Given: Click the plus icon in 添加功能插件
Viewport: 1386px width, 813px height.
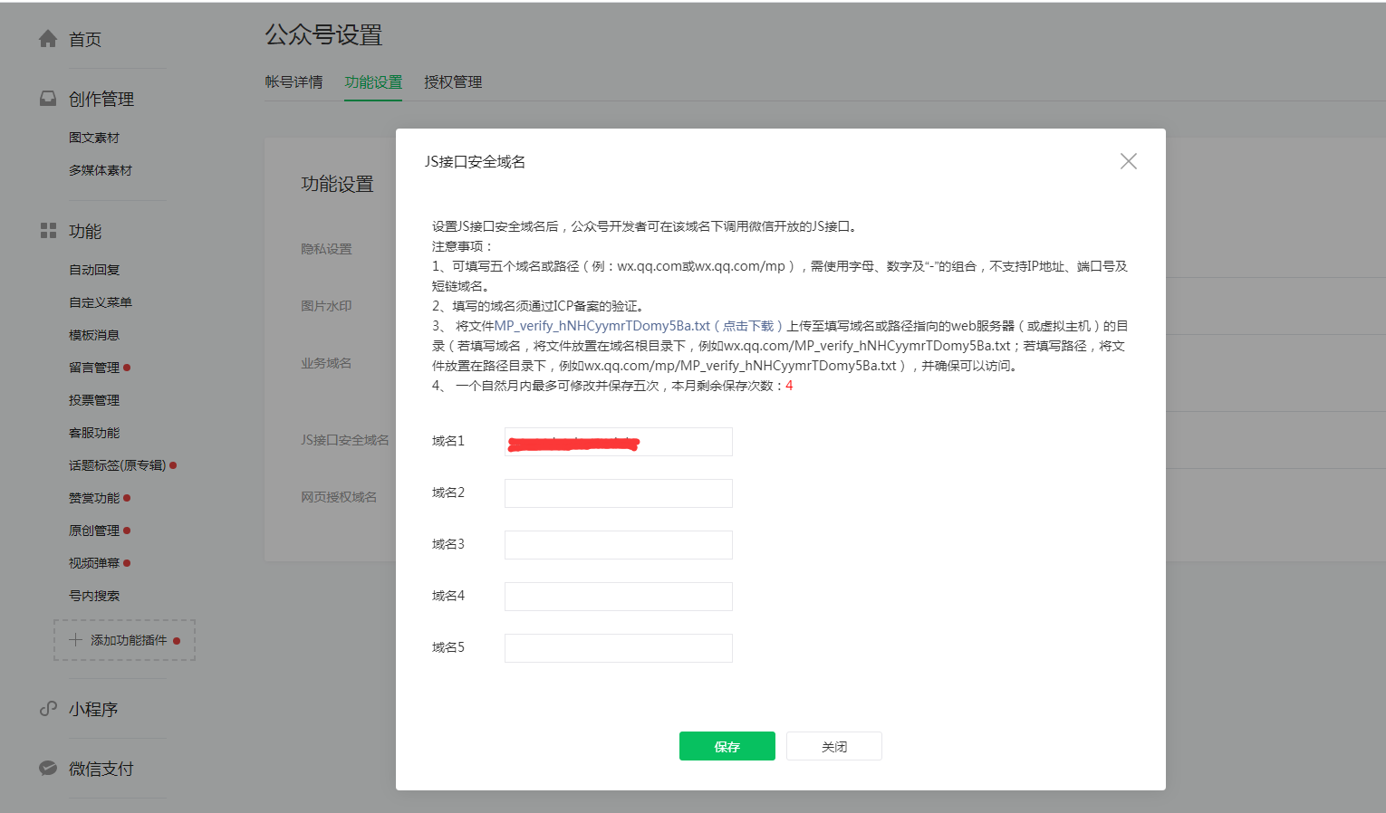Looking at the screenshot, I should [76, 640].
